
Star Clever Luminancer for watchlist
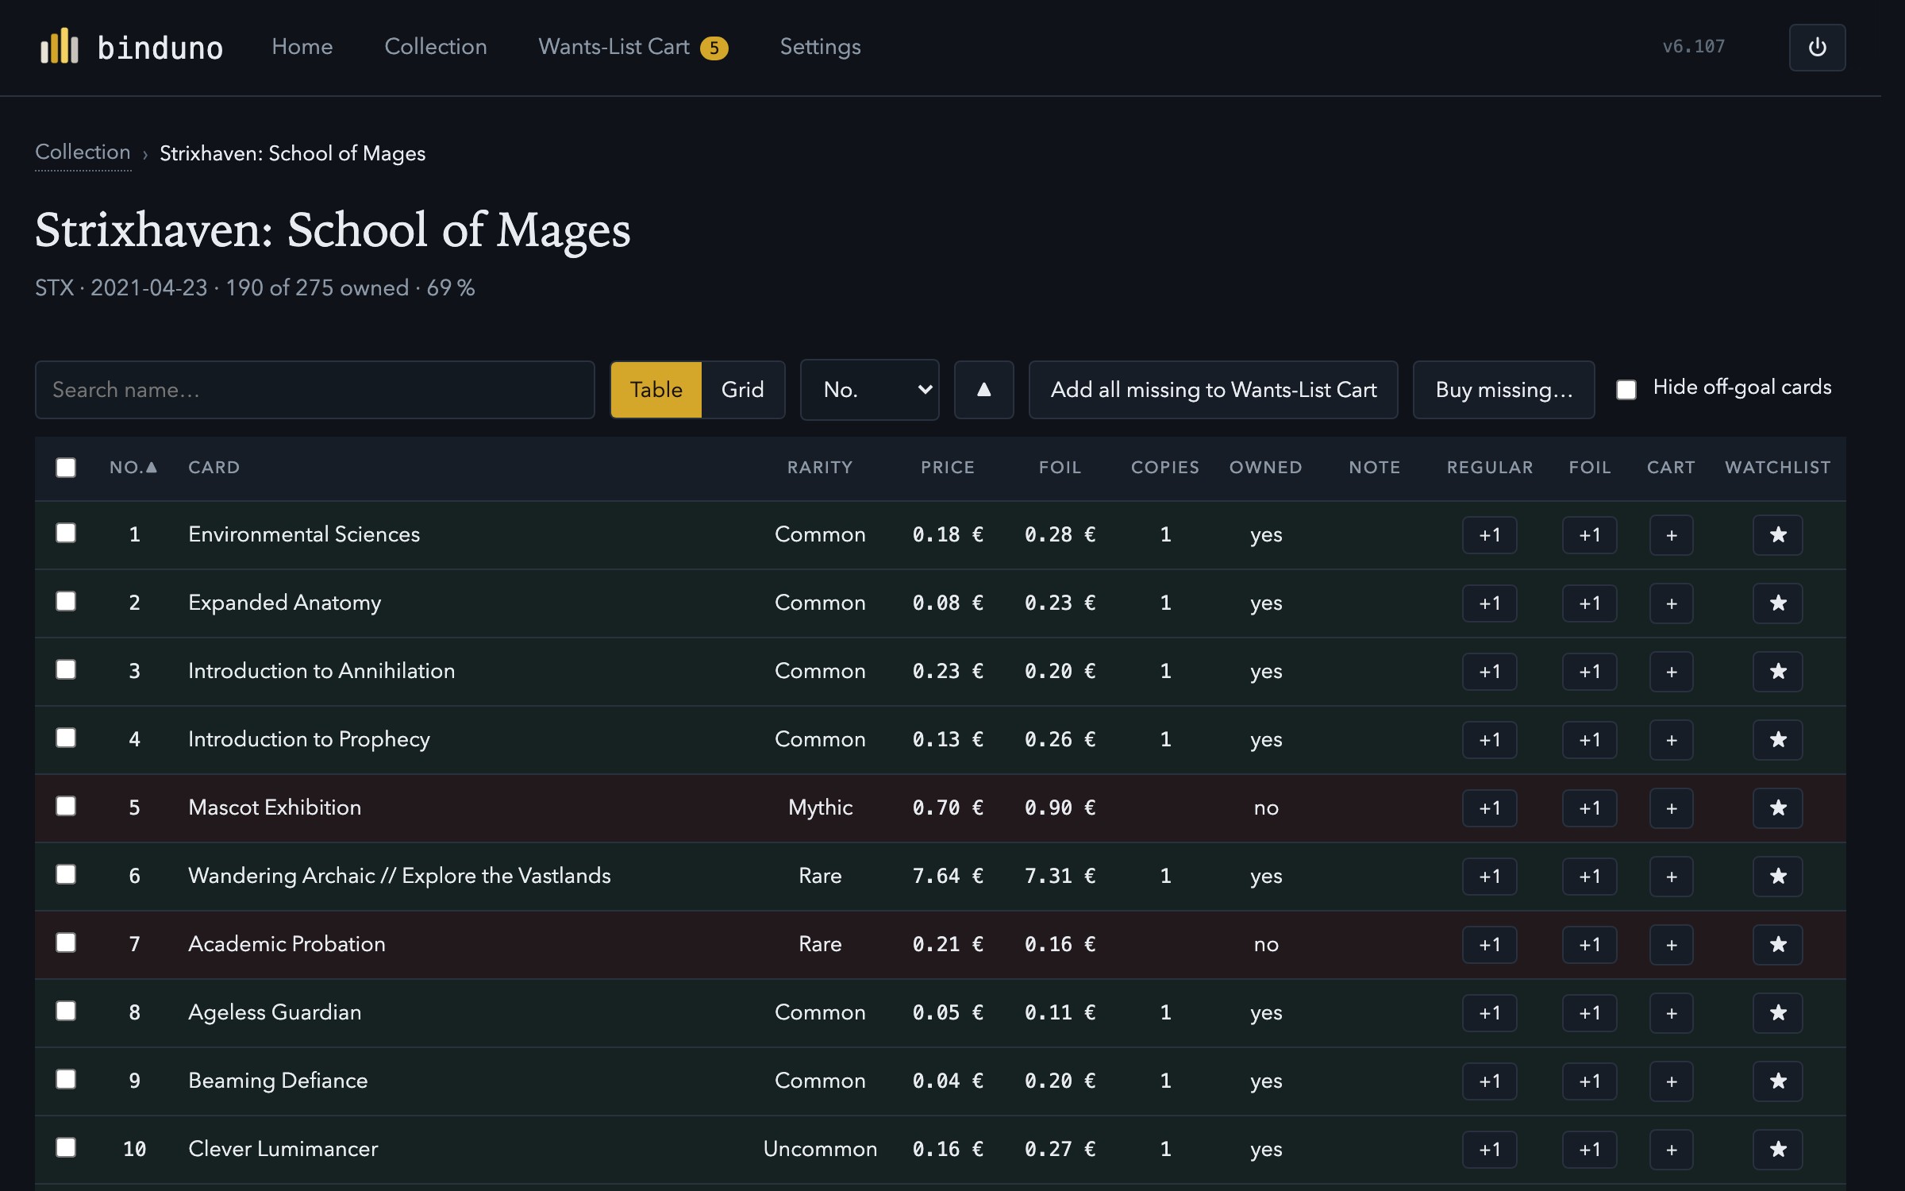(1777, 1150)
